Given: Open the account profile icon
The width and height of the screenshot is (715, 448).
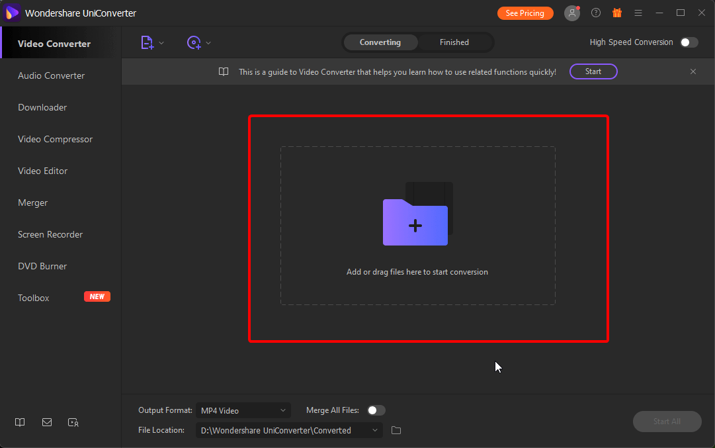Looking at the screenshot, I should [x=571, y=13].
